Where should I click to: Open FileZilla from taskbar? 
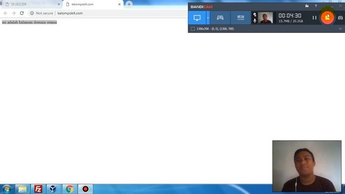[38, 189]
